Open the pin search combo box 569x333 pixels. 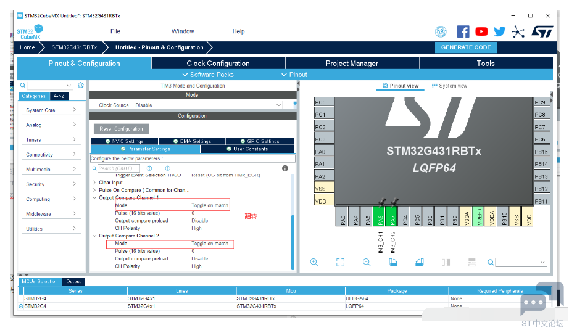[x=521, y=262]
